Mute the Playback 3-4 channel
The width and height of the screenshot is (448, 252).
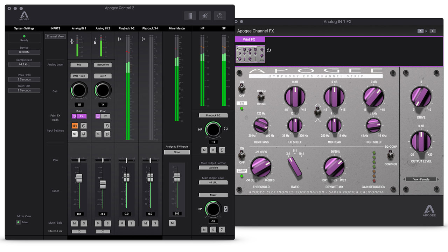(x=146, y=223)
